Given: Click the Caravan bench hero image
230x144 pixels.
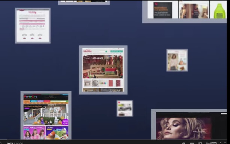Looking at the screenshot, I should pos(103,67).
